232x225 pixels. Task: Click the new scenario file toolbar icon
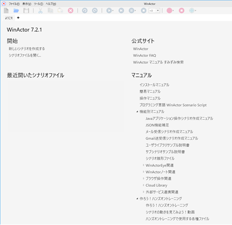6,11
